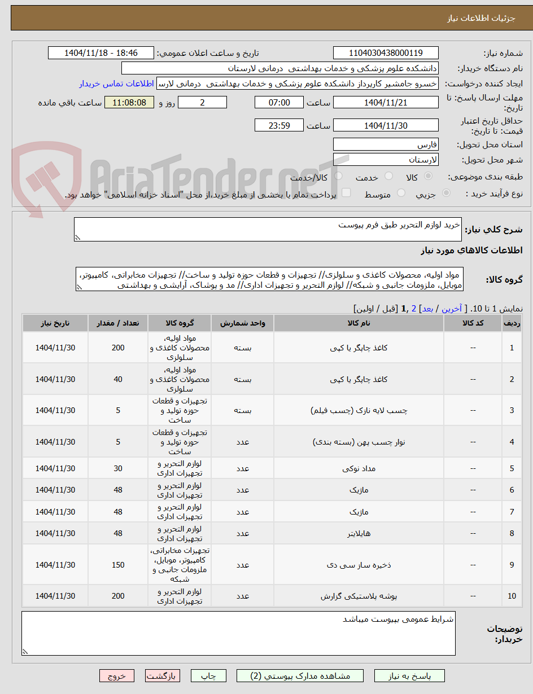Click ماژیک in row 6

click(359, 490)
